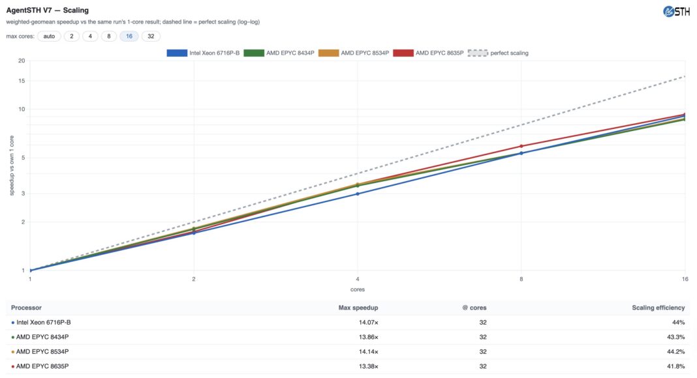Click the Processor column header

(x=26, y=308)
